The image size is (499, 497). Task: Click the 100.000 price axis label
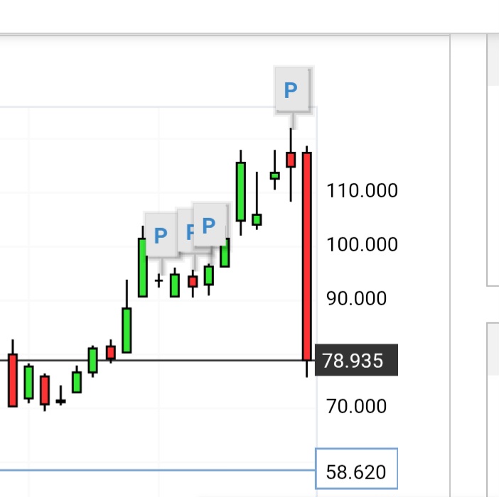(362, 244)
